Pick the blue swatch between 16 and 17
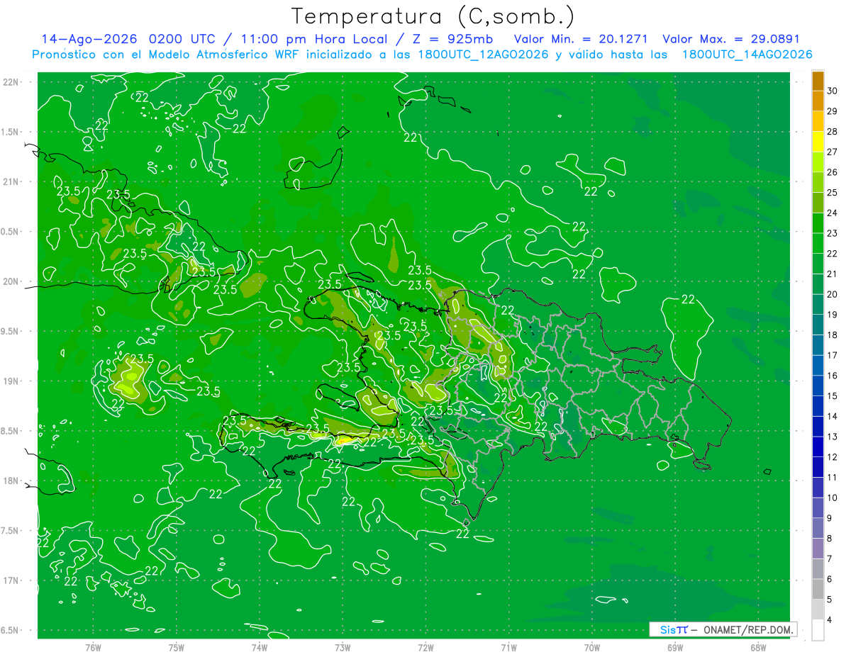This screenshot has width=851, height=657. 818,366
